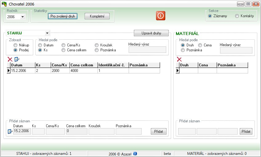
Task: Maximize the Chovatel 2006 window
Action: click(x=248, y=4)
